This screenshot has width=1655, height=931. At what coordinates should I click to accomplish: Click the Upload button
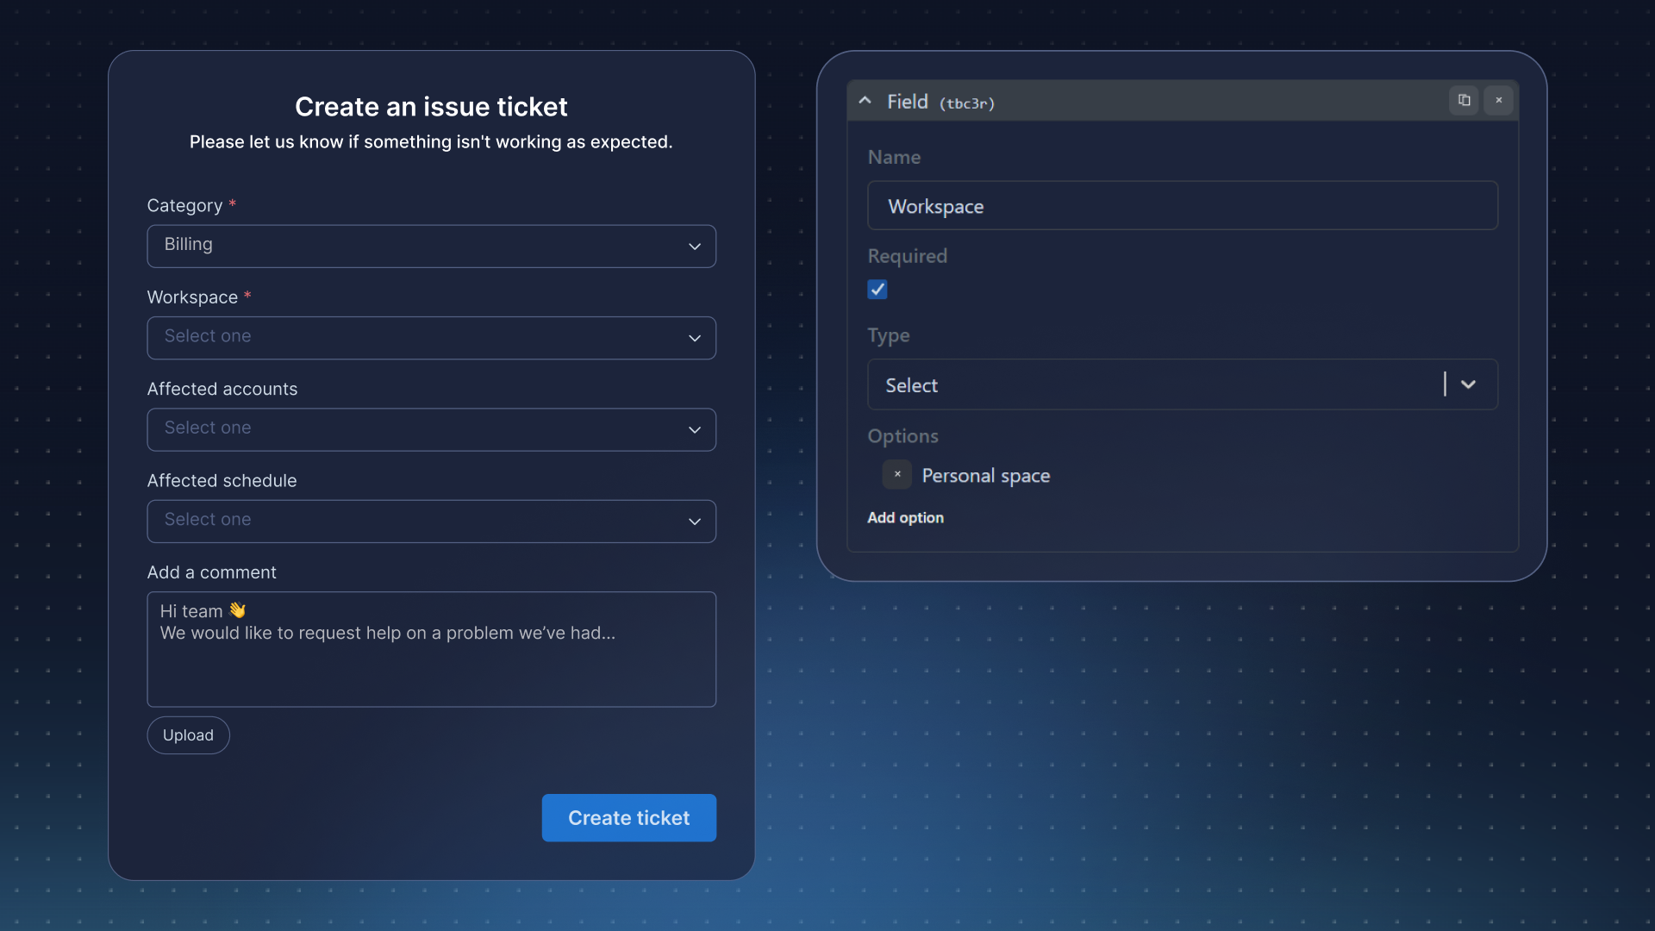[188, 735]
